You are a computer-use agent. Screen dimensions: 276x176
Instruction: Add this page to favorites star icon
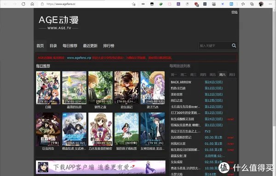click(x=133, y=4)
